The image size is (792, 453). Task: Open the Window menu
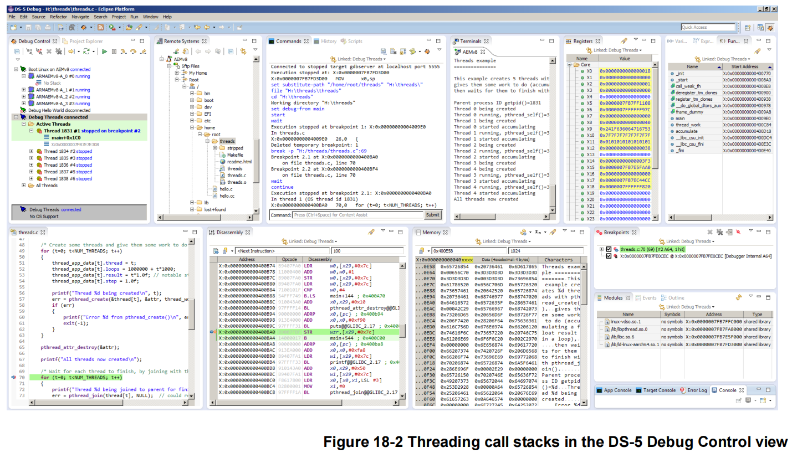[x=150, y=17]
